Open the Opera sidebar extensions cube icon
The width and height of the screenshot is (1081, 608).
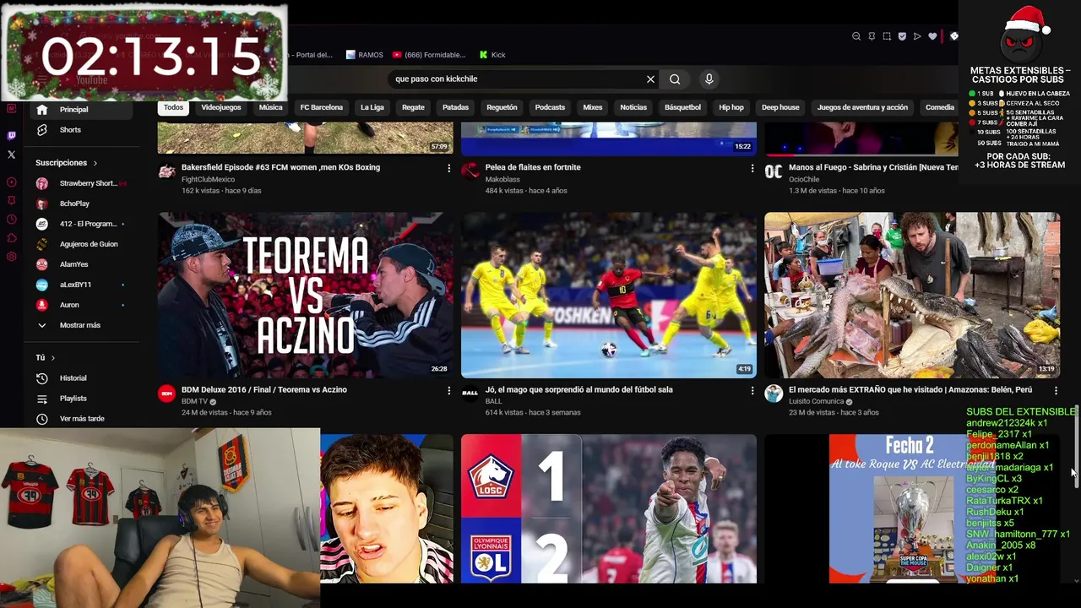(11, 237)
